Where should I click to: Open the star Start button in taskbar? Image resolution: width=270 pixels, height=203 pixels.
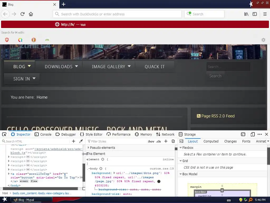[4, 200]
